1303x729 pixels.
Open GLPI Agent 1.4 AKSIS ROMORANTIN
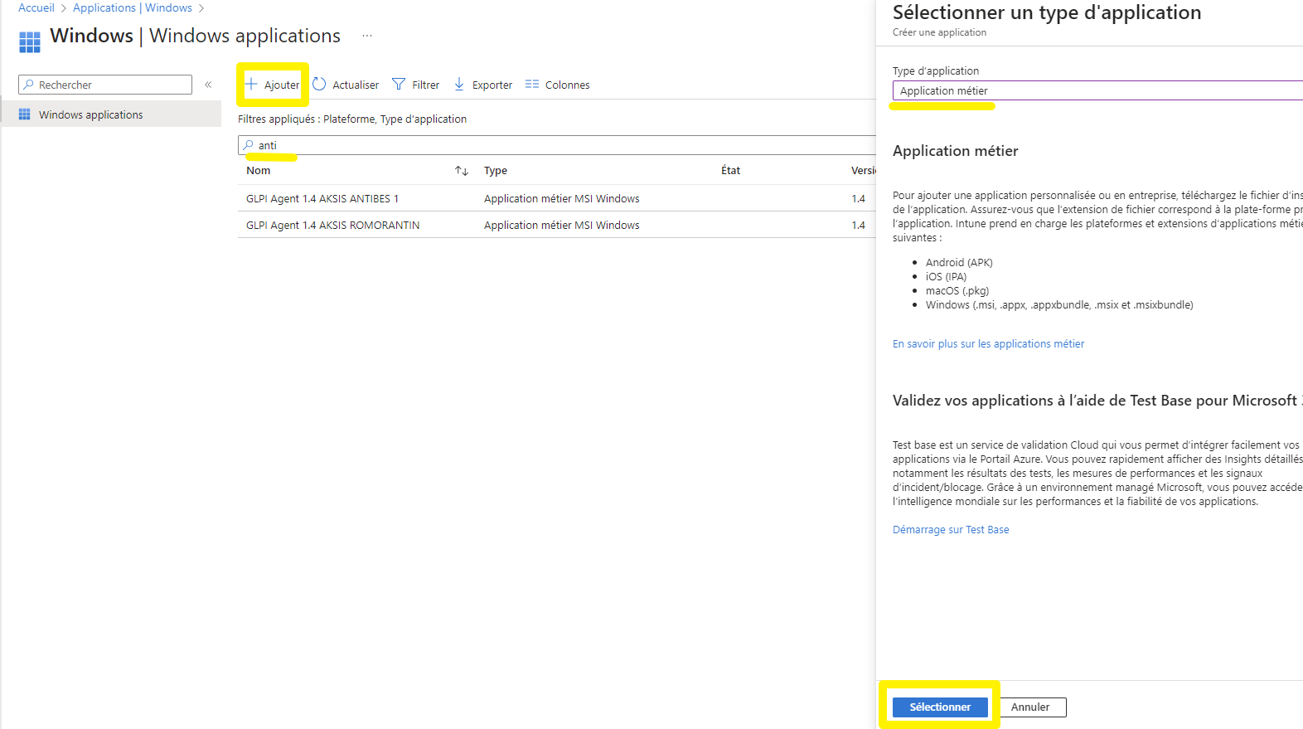click(x=333, y=225)
